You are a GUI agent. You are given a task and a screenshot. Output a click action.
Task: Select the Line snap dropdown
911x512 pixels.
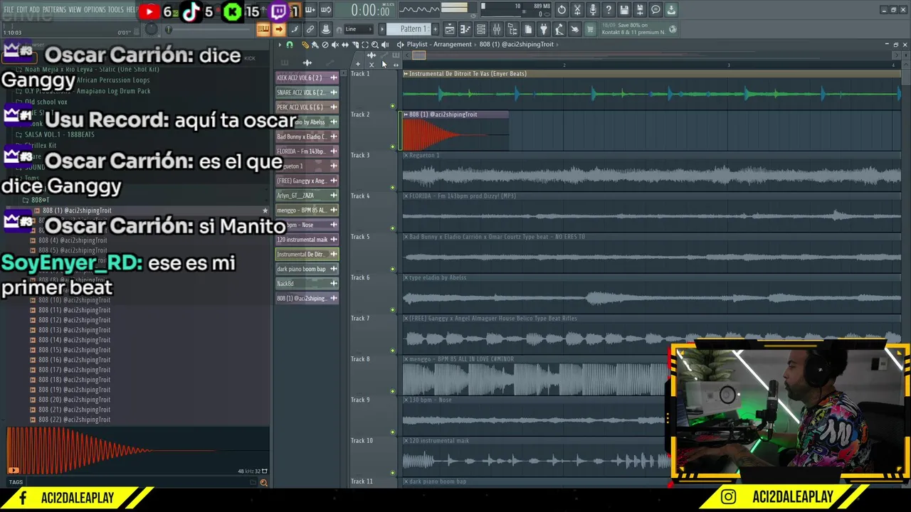[358, 29]
